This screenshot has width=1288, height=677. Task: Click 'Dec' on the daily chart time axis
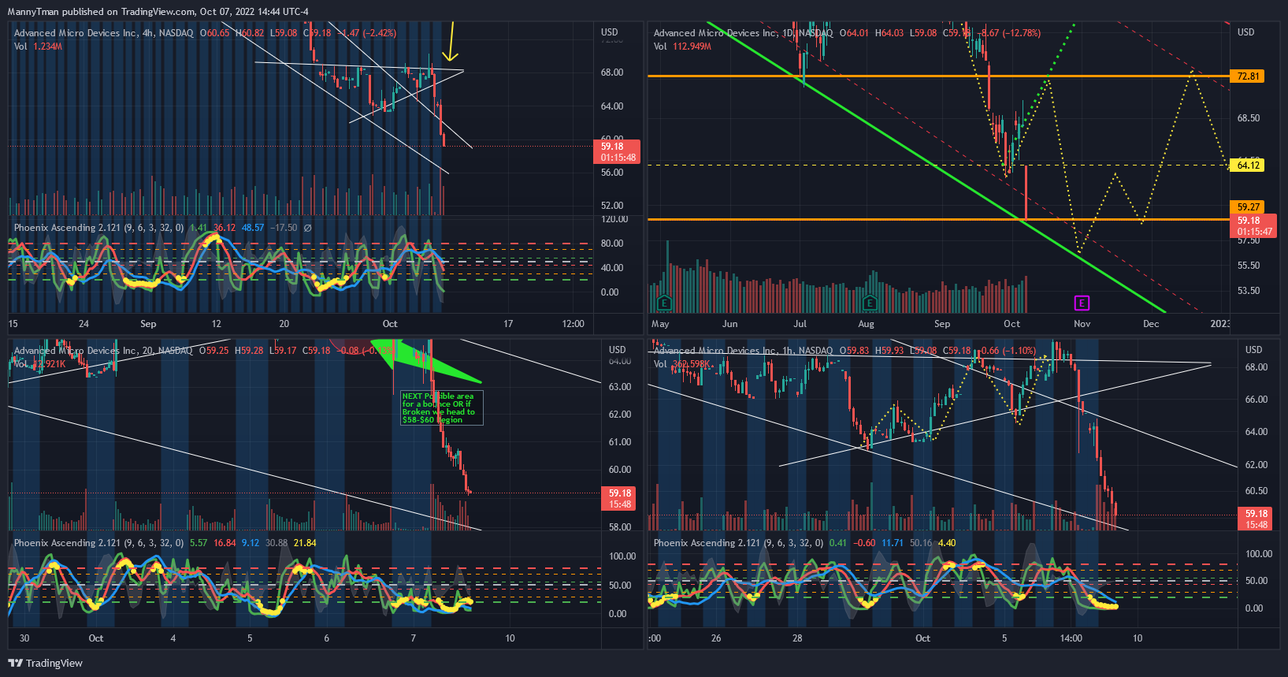[1151, 324]
